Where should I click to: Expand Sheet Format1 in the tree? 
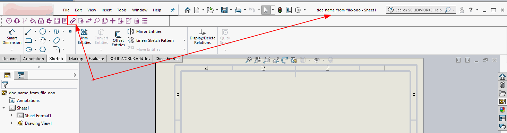point(12,115)
